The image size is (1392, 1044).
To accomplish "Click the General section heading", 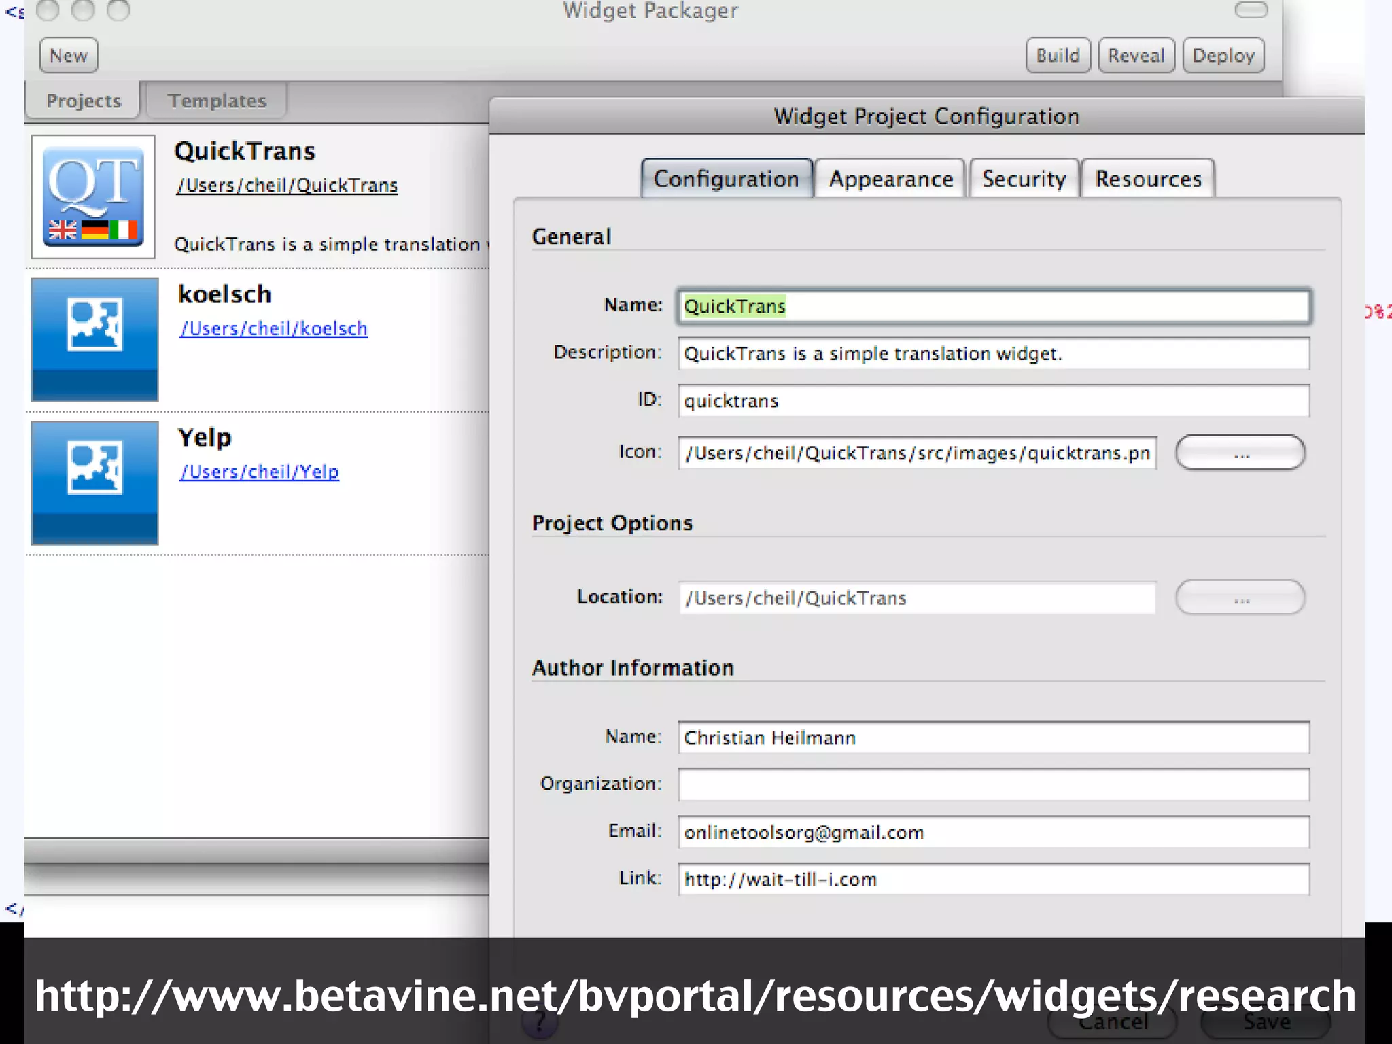I will [572, 237].
